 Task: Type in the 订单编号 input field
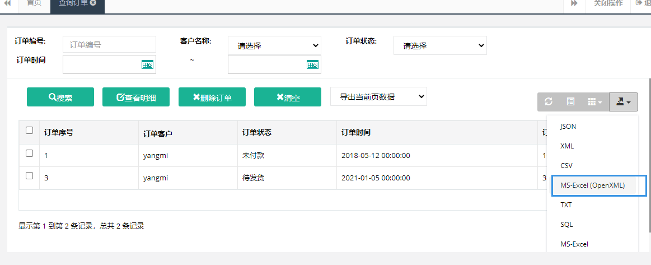pos(109,44)
